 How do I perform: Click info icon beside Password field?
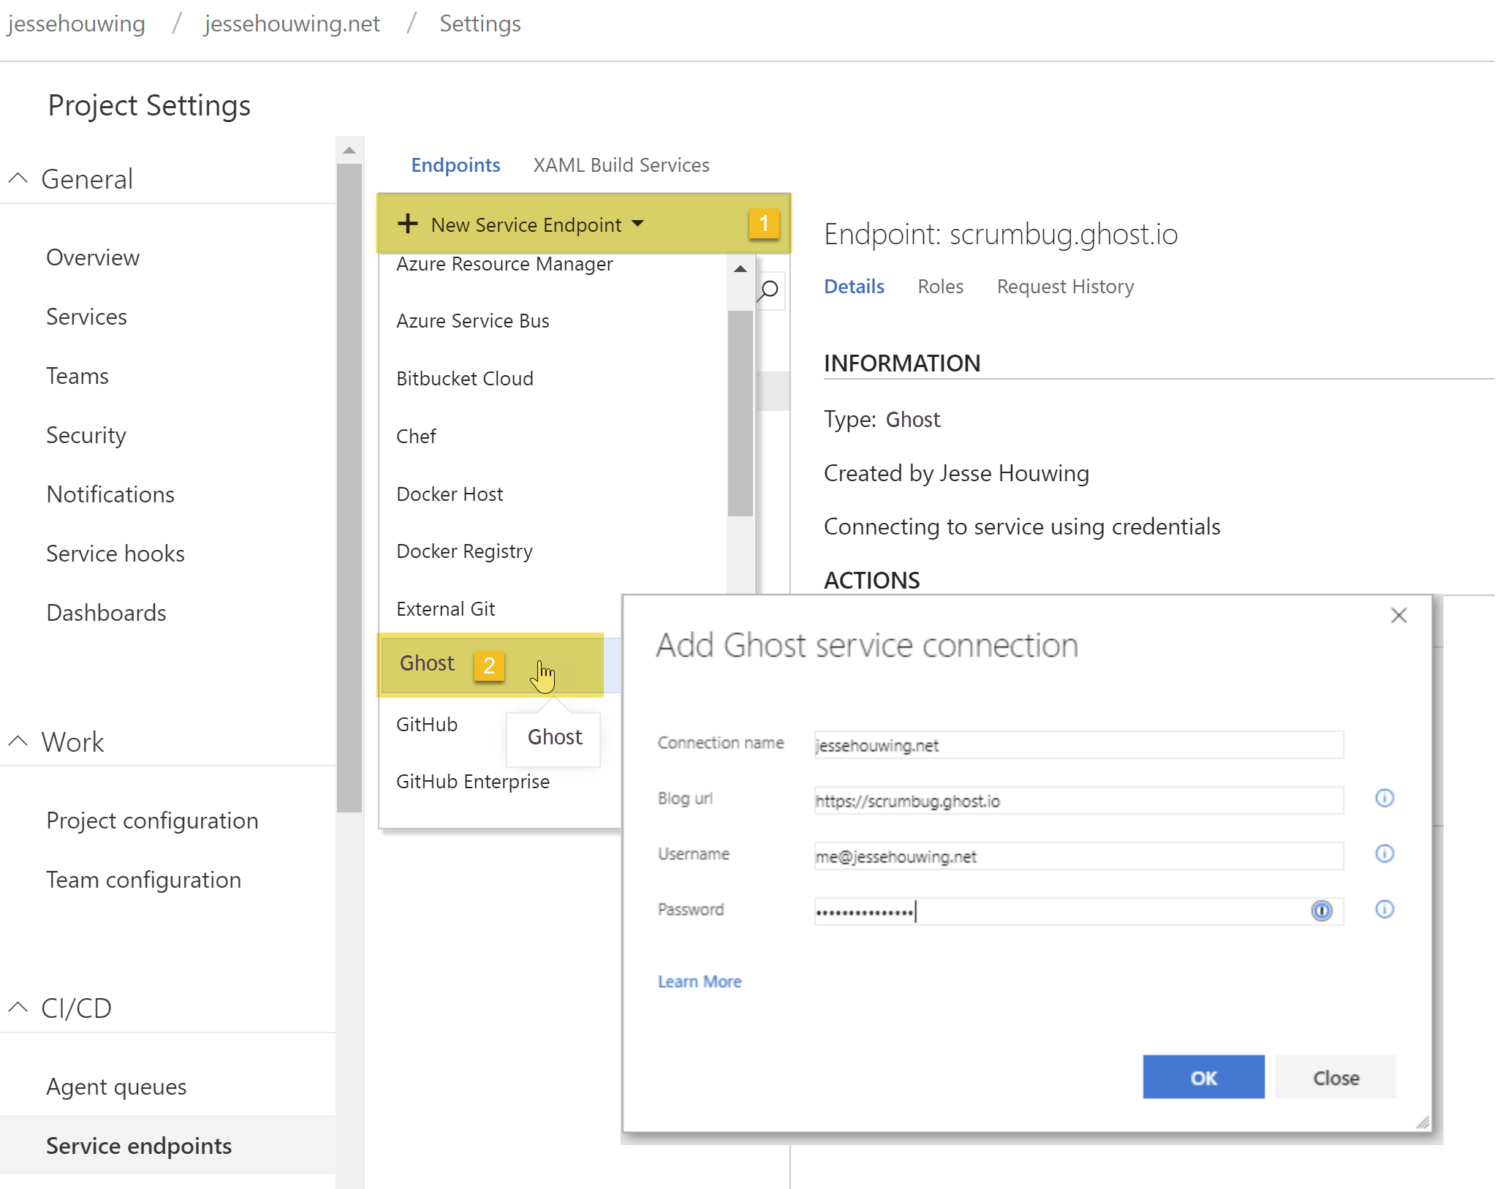(x=1384, y=909)
